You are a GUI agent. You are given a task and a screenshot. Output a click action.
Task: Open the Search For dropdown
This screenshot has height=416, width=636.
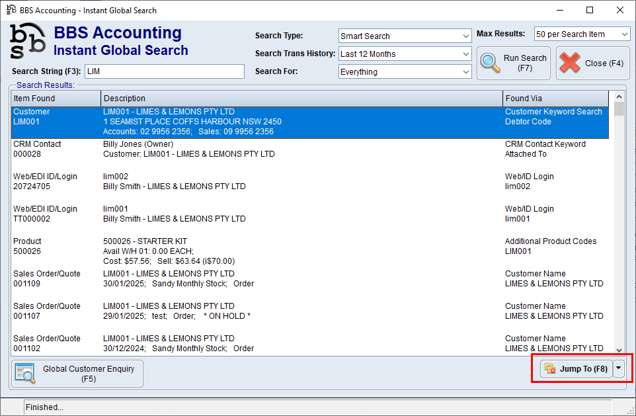click(466, 72)
